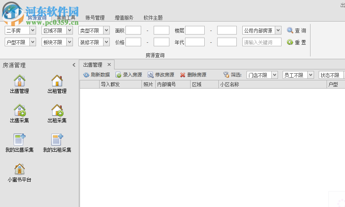
Task: Open 出售管理 house icon in sidebar
Action: point(20,80)
